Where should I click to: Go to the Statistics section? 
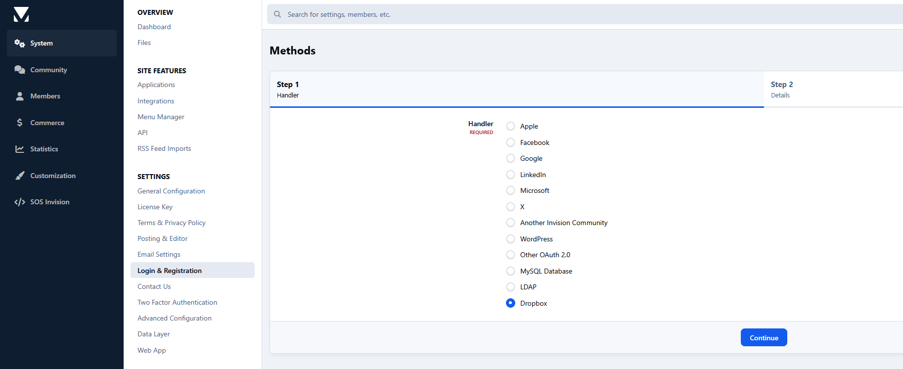coord(62,149)
